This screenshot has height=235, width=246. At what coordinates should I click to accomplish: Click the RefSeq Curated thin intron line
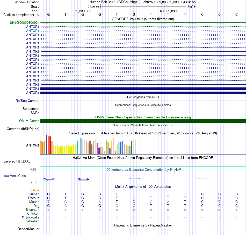tap(143, 101)
